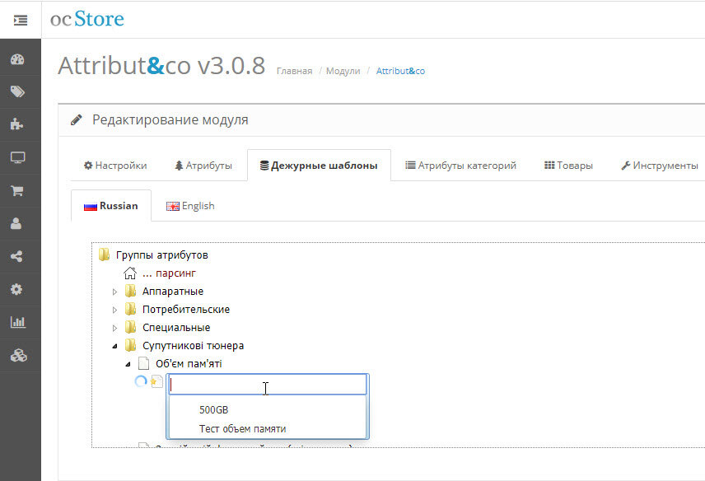705x481 pixels.
Task: Select the Russian language tab
Action: pyautogui.click(x=111, y=206)
